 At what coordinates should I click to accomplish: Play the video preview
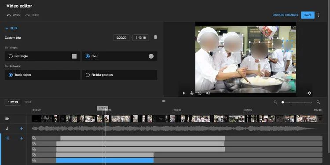pos(184,93)
